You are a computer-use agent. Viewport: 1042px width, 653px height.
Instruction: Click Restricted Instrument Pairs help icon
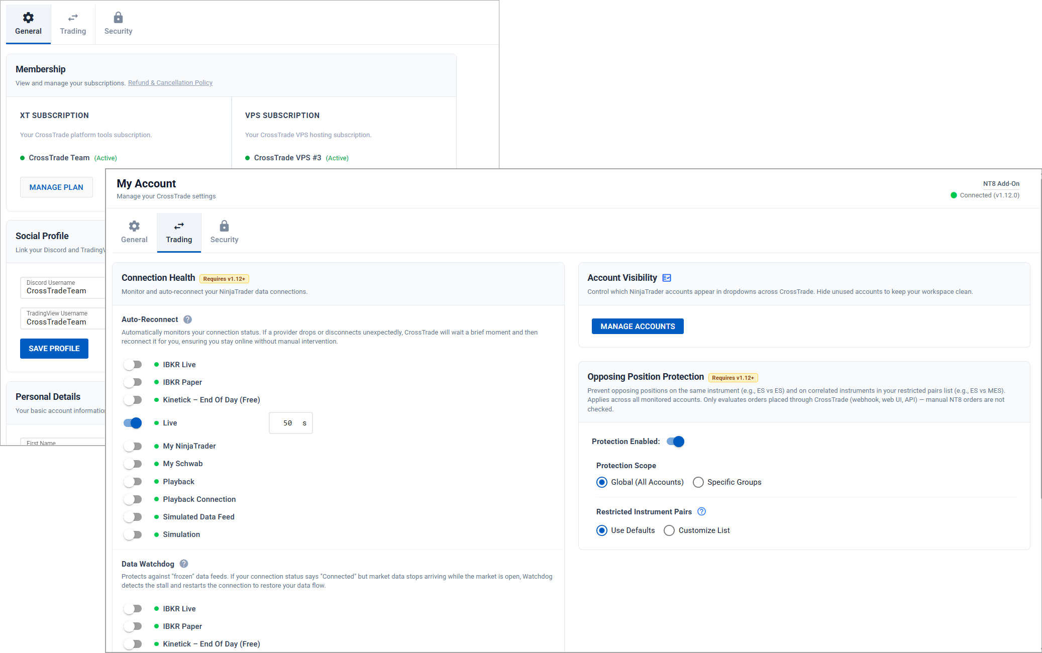pyautogui.click(x=702, y=511)
